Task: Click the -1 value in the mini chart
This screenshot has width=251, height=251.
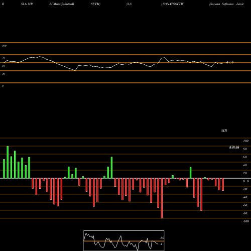Action: coord(161,244)
